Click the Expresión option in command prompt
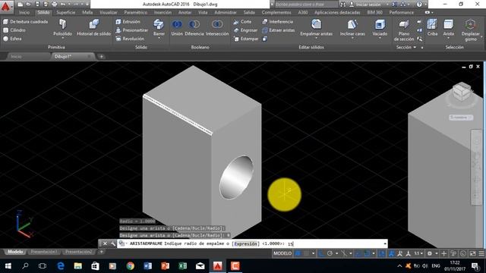The image size is (486, 273). 246,244
